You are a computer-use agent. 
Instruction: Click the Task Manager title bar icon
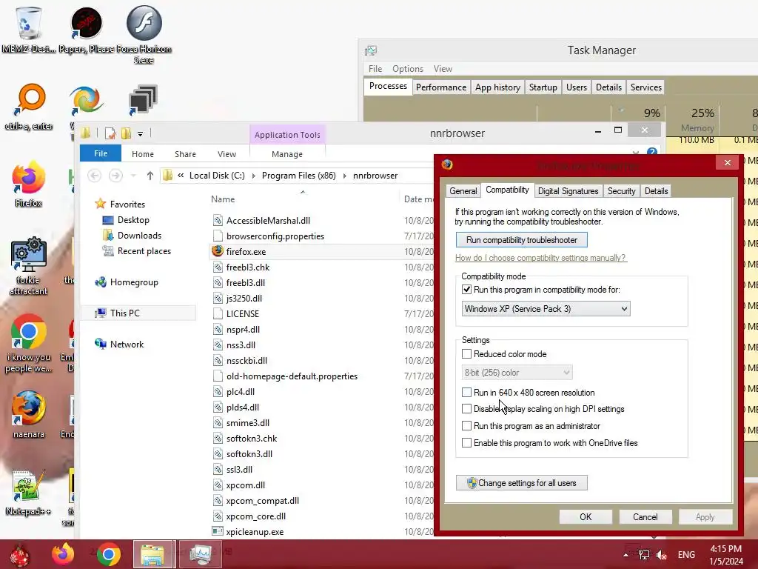[371, 50]
